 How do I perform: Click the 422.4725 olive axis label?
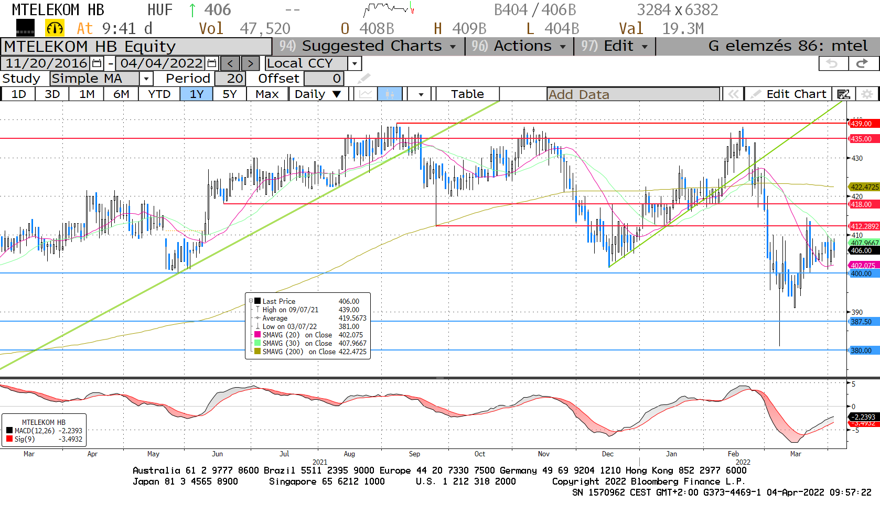[x=864, y=187]
